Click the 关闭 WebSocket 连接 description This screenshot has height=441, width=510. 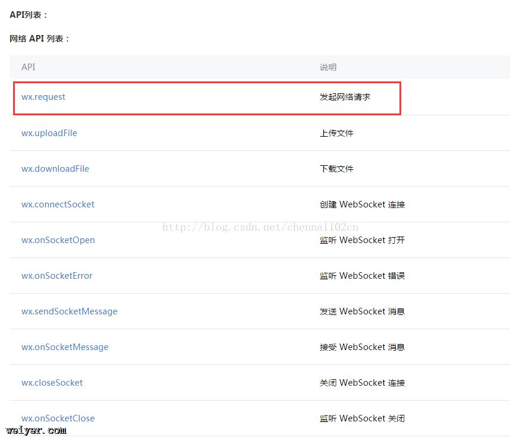click(x=362, y=383)
